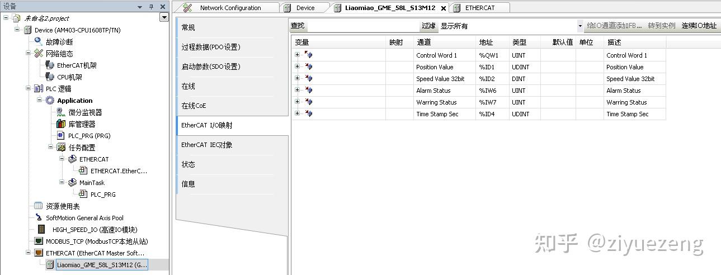Click the 库管理器 books icon
The width and height of the screenshot is (721, 275).
61,124
